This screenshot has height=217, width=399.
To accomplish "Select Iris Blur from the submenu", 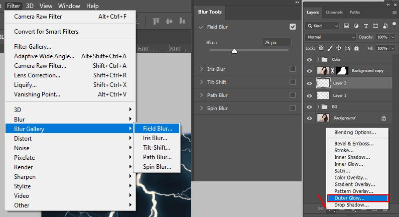I will (155, 138).
